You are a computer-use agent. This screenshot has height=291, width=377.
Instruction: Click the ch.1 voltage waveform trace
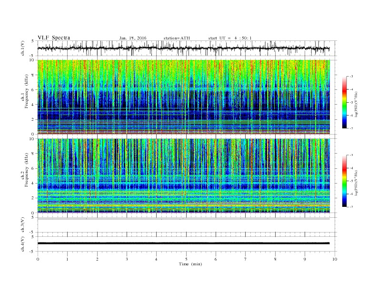183,48
